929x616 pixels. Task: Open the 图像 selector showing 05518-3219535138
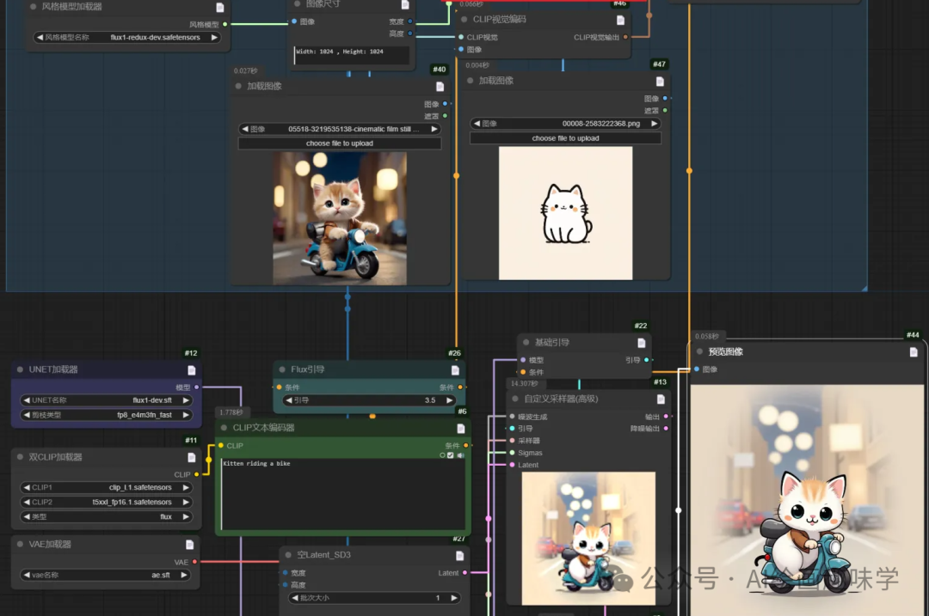pos(340,128)
